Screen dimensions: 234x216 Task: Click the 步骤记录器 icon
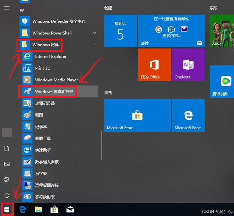pos(27,103)
